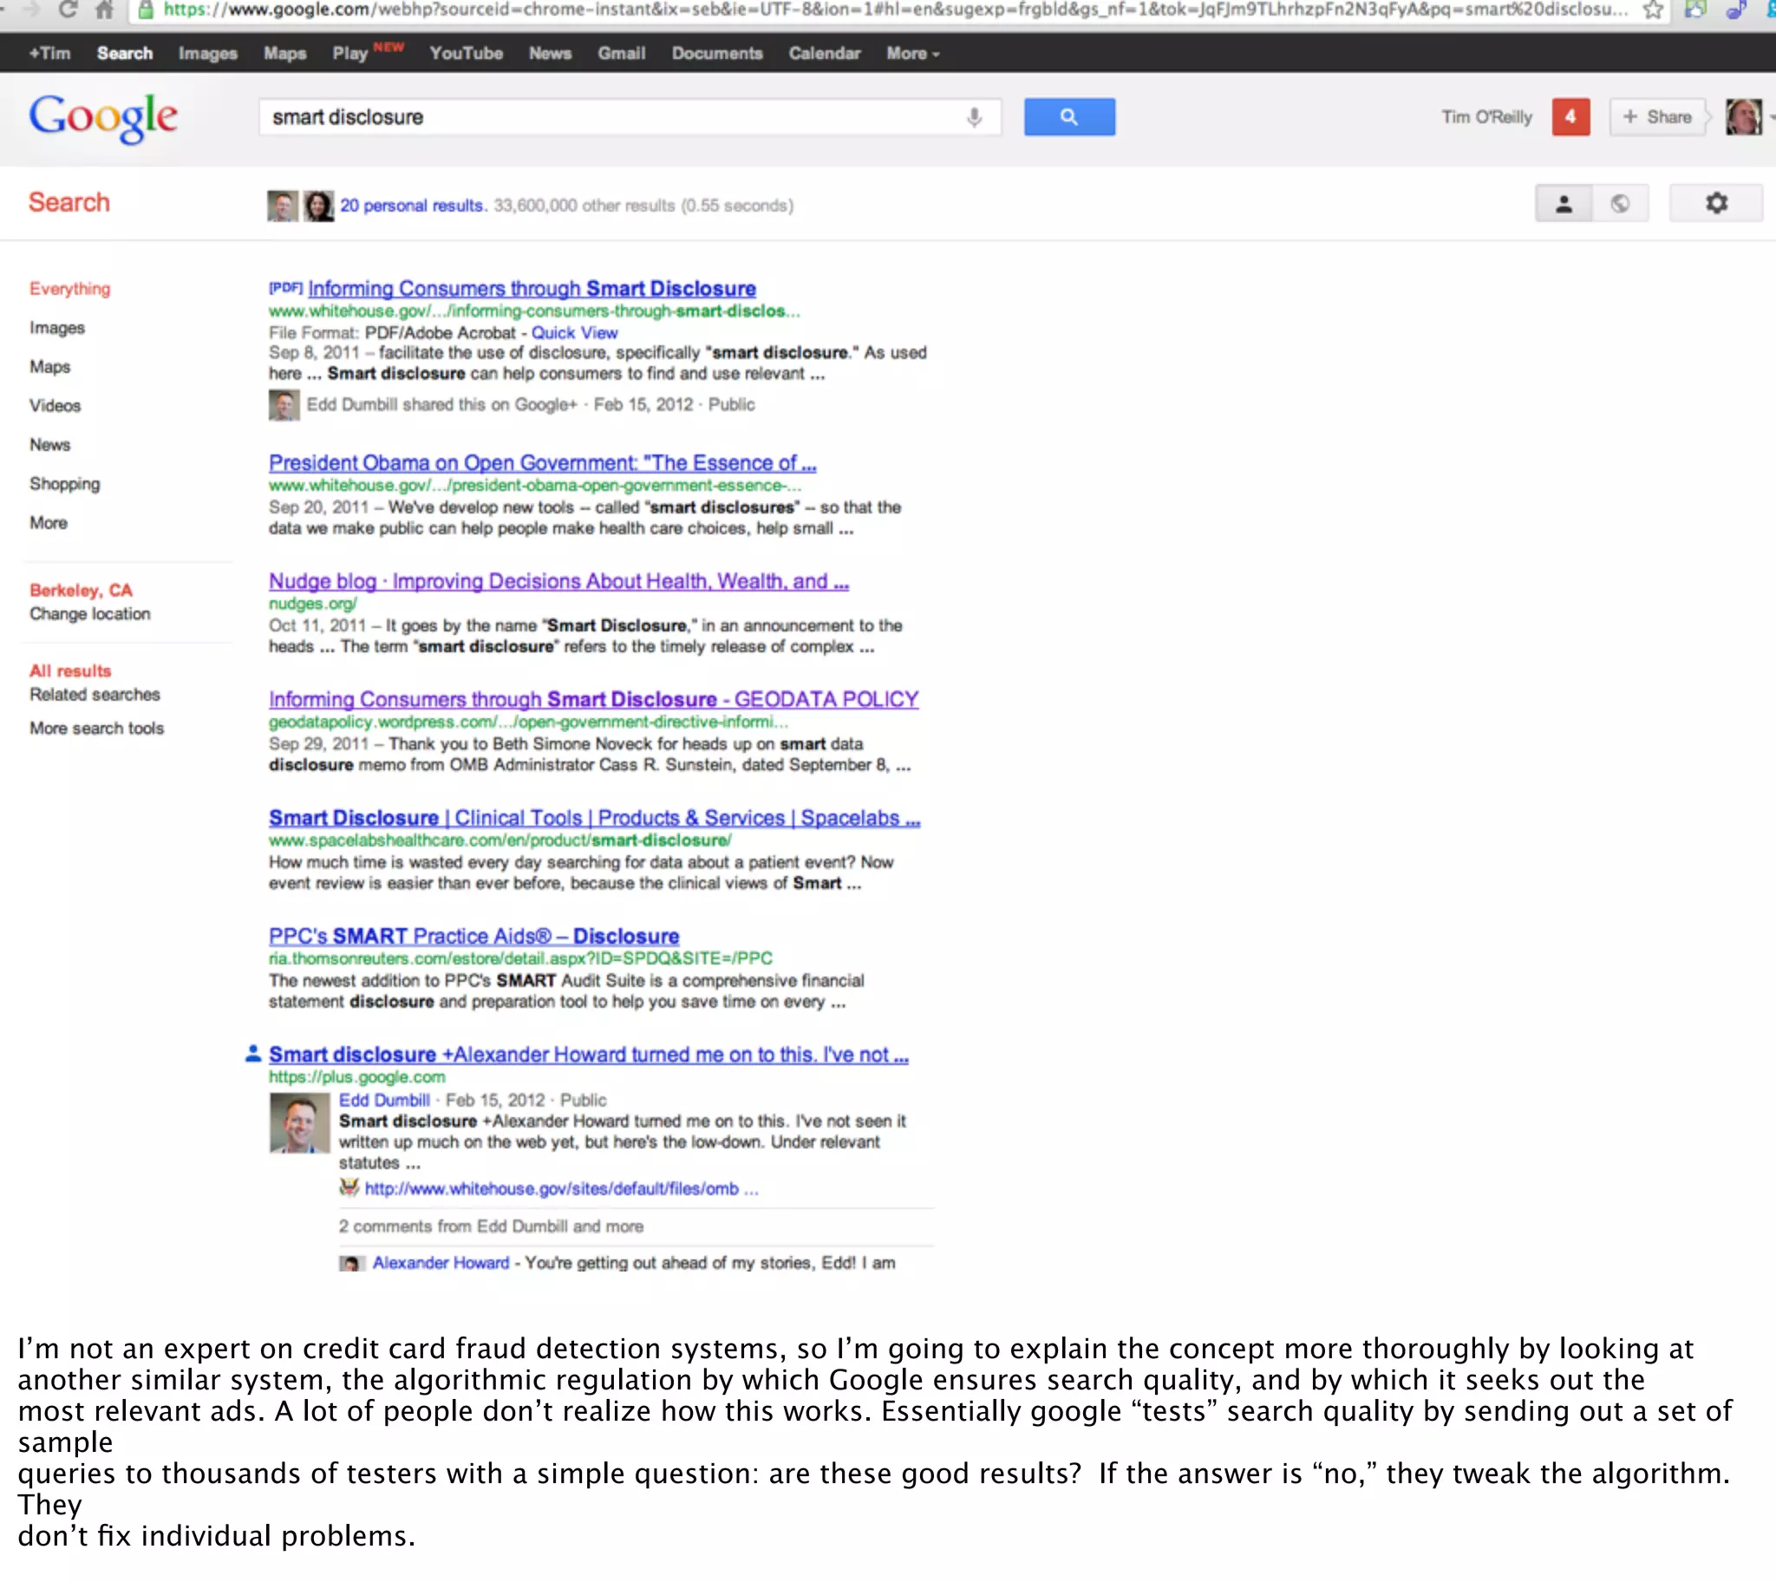Expand More in the left sidebar

click(x=49, y=523)
